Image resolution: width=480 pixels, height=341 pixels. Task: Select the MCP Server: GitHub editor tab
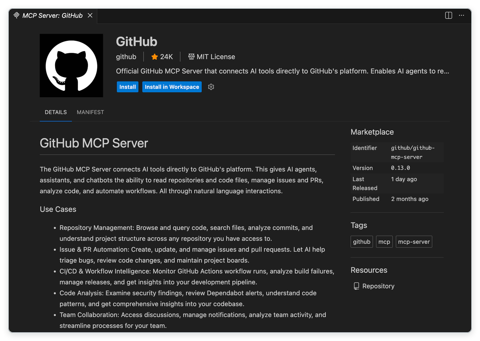click(52, 16)
